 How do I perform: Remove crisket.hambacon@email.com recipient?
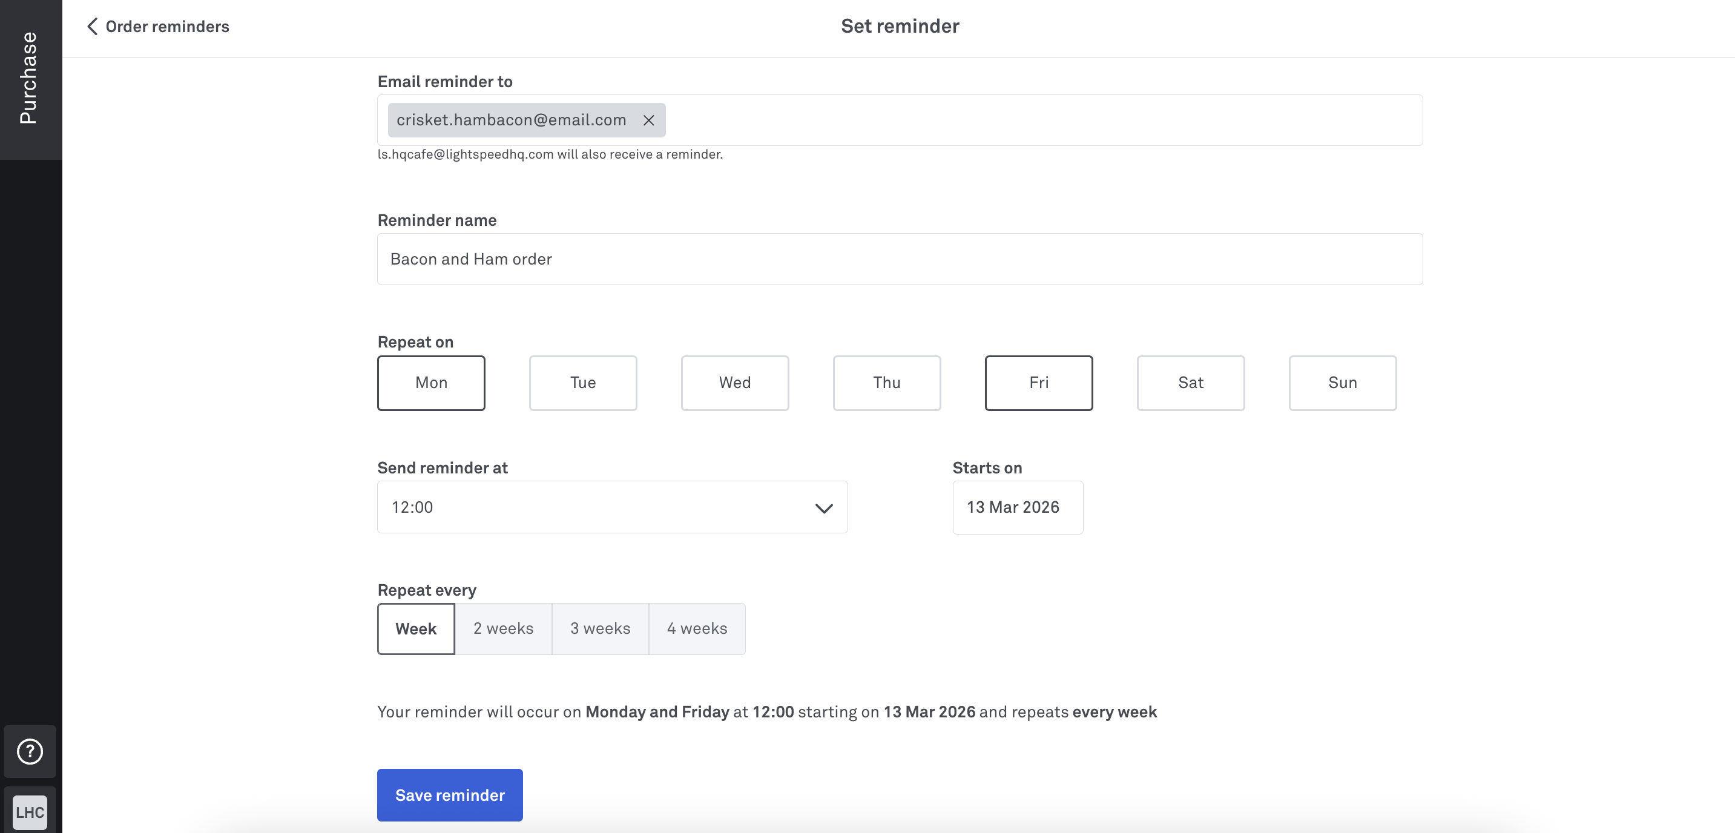[648, 120]
